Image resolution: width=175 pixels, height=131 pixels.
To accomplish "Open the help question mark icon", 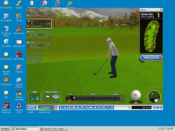I will (x=108, y=108).
